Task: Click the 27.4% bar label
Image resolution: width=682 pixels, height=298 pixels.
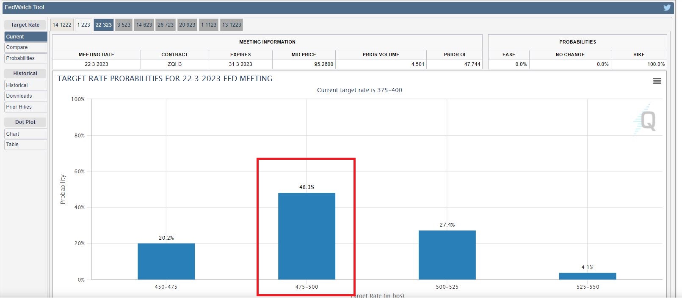Action: point(447,225)
